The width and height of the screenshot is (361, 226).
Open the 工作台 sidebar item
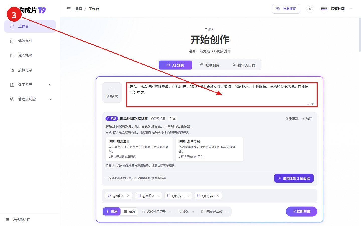point(30,26)
